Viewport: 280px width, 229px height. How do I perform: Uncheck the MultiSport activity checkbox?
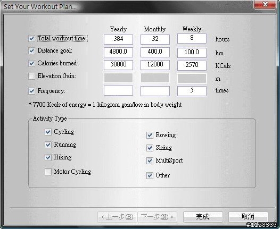(x=150, y=161)
